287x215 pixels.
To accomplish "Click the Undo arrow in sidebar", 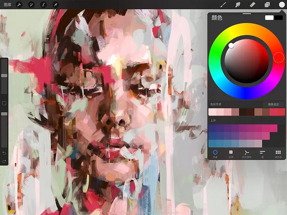I will pyautogui.click(x=4, y=153).
